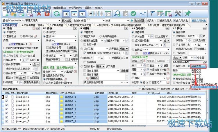This screenshot has width=218, height=132.
Task: Click the 遍历文件列表 button
Action: [199, 21]
